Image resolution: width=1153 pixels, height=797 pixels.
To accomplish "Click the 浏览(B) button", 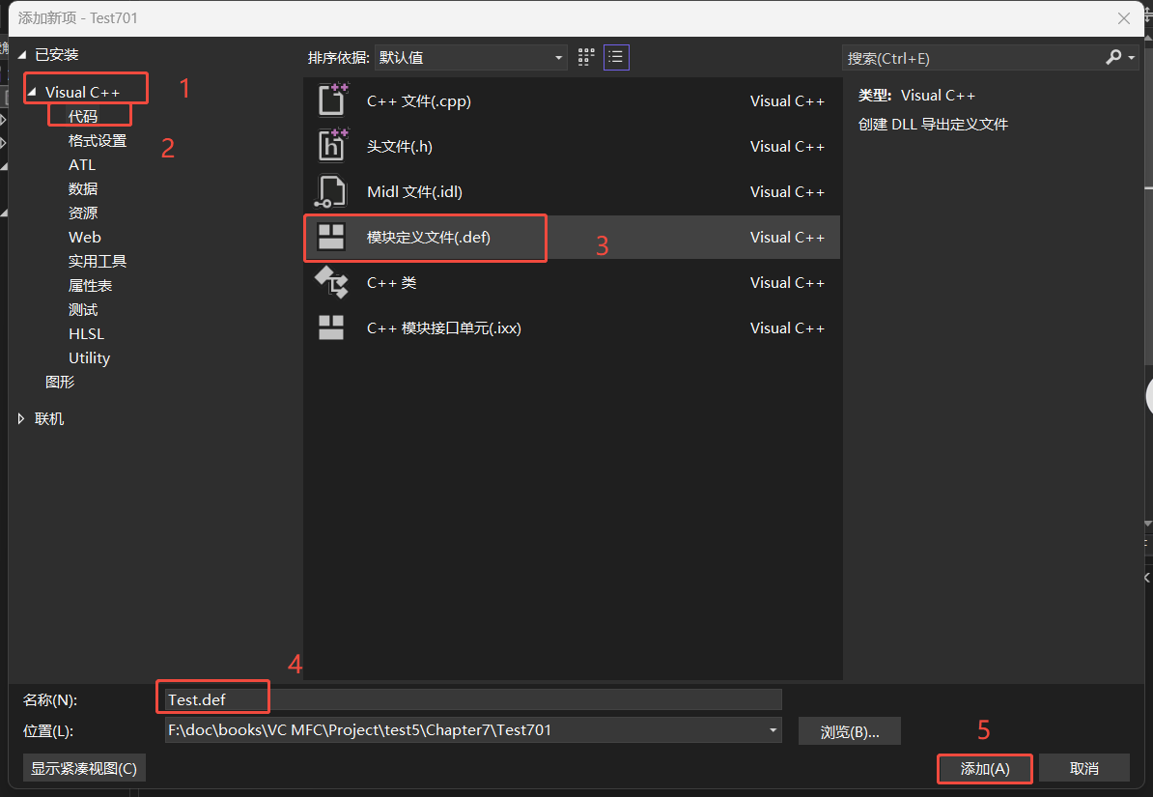I will [x=849, y=730].
